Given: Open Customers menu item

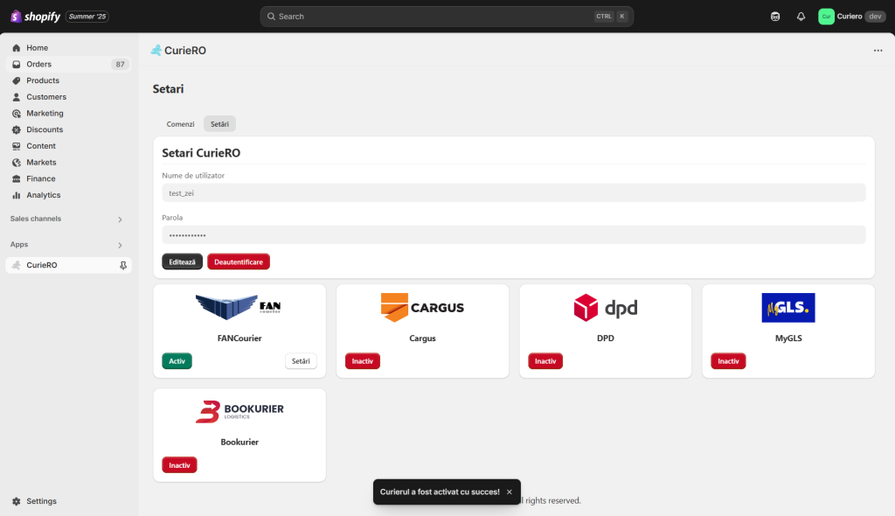Looking at the screenshot, I should (x=46, y=97).
